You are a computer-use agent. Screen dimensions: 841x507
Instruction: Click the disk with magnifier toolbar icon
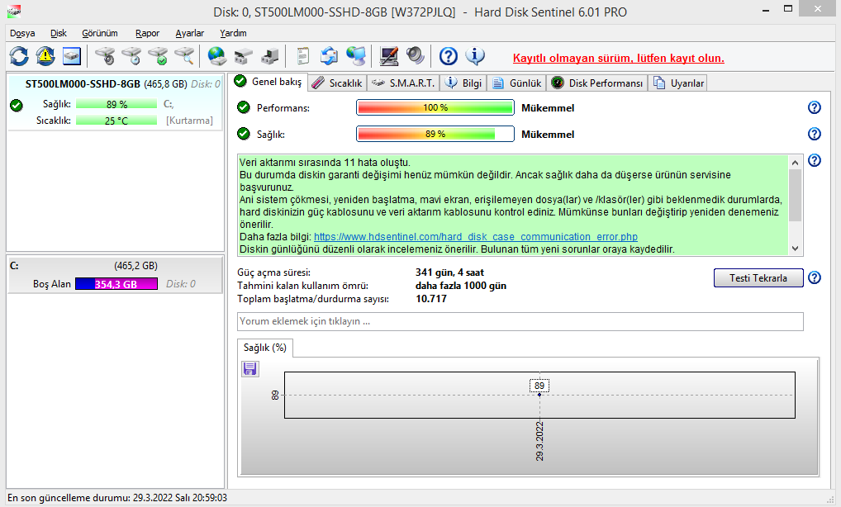(184, 56)
